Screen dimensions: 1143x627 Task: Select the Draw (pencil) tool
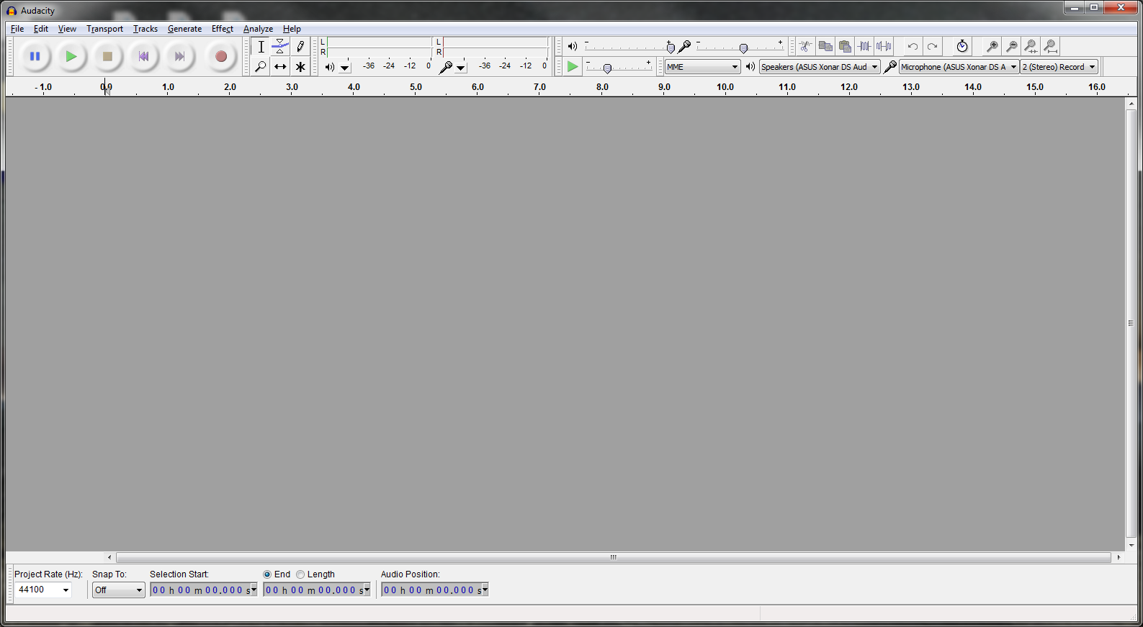tap(300, 47)
